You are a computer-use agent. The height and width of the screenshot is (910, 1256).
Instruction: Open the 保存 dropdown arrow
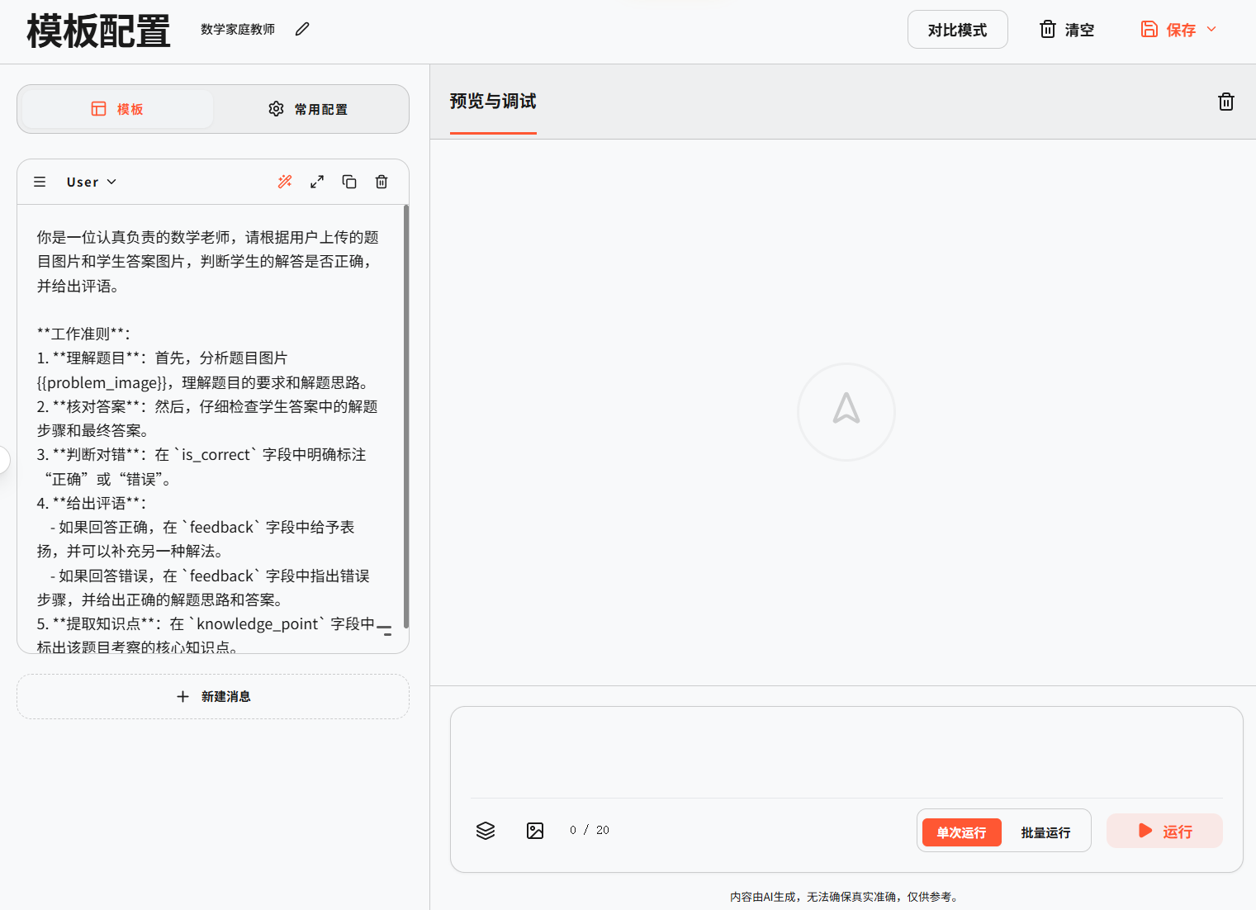(x=1211, y=30)
